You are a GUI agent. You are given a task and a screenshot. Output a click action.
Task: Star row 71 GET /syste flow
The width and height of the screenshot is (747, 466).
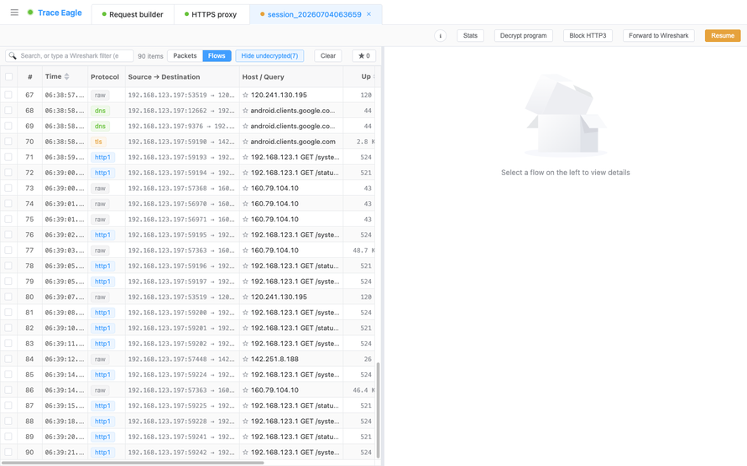(x=245, y=157)
